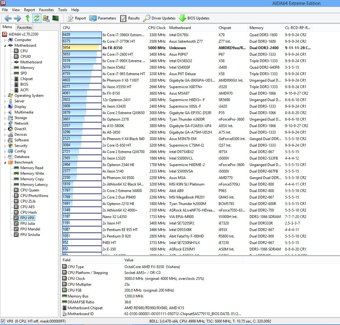Collapse the Motherboard tree node
The image size is (340, 325).
coord(5,45)
